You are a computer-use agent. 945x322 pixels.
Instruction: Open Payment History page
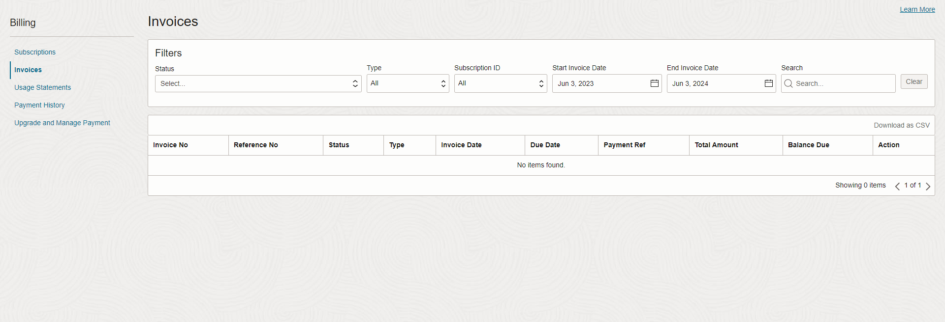point(39,105)
